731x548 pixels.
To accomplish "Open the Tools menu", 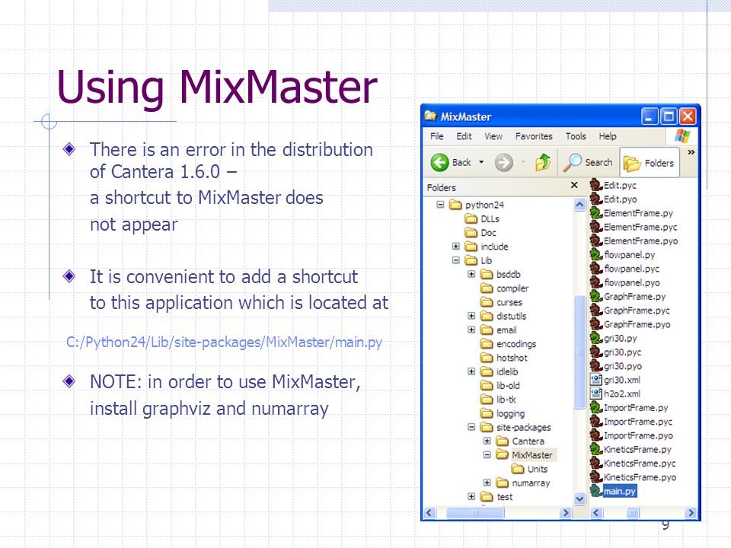I will [576, 136].
